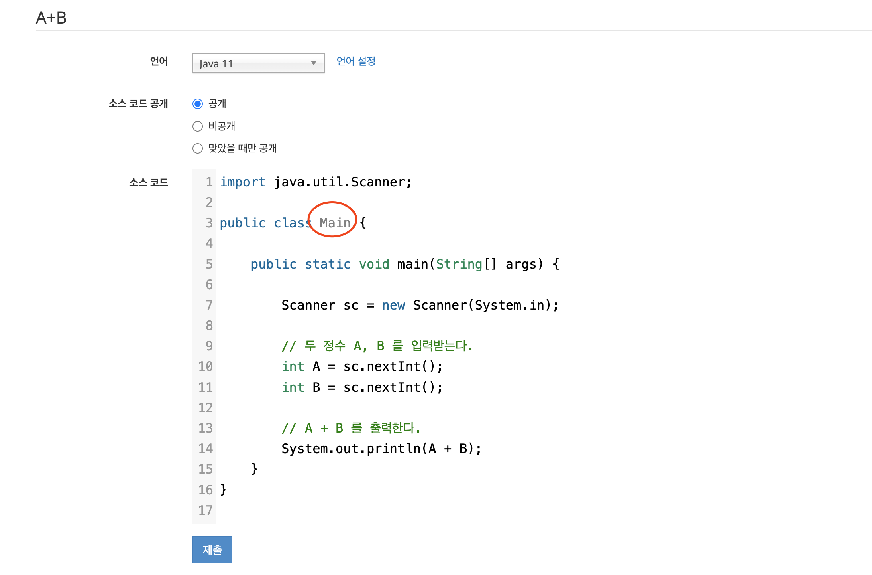Viewport: 872px width, 575px height.
Task: Select the 맞았을 때만 공개 radio button
Action: [x=198, y=148]
